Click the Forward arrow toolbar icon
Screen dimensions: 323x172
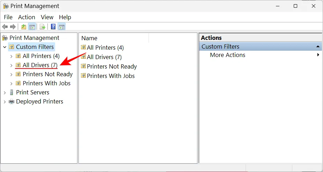pos(13,27)
